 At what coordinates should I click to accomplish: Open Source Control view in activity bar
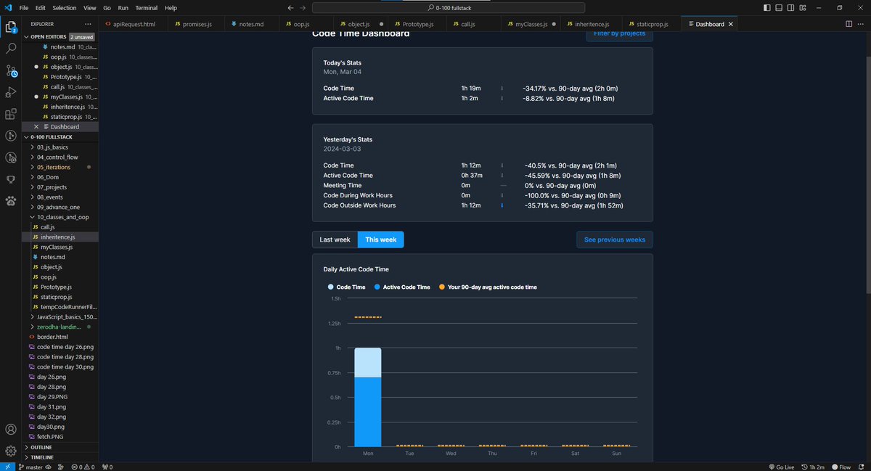[x=11, y=70]
